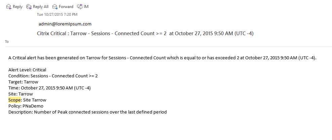Click the Target: Tarrow line
This screenshot has height=140, width=332.
[23, 82]
